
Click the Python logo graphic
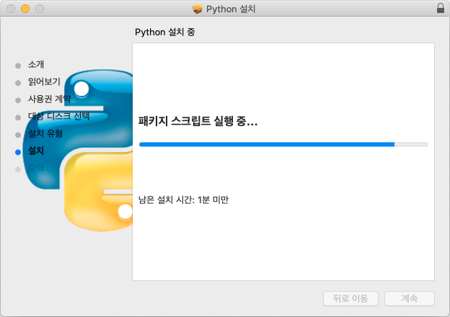77,151
